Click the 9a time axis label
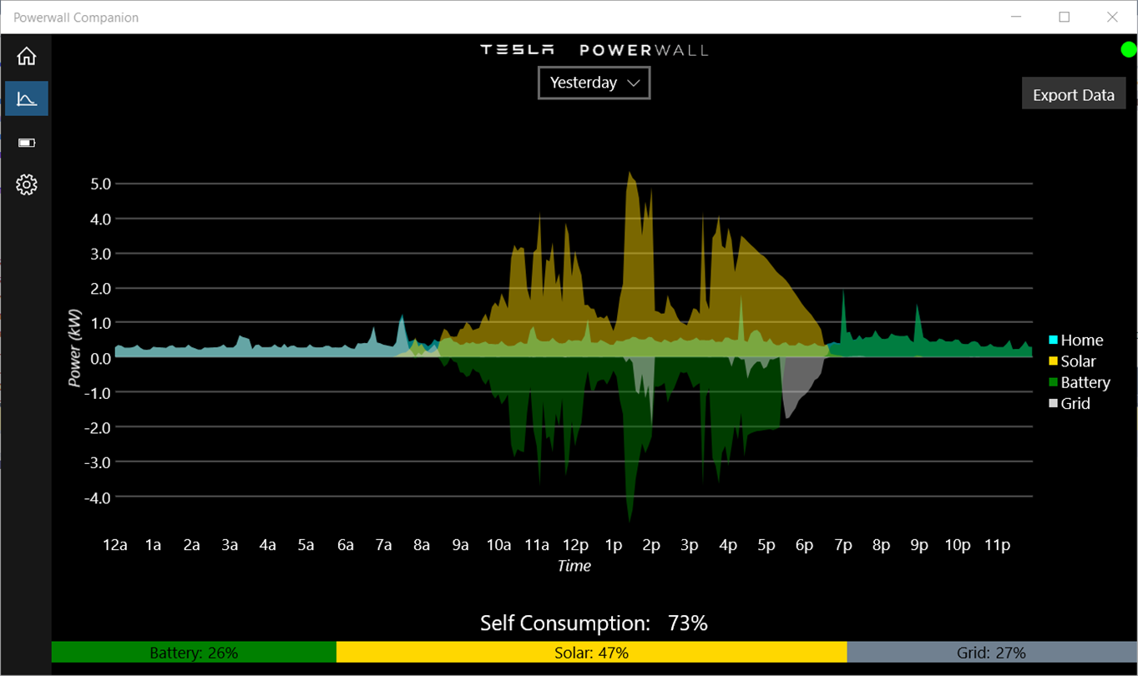Screen dimensions: 1138x676 pyautogui.click(x=460, y=545)
